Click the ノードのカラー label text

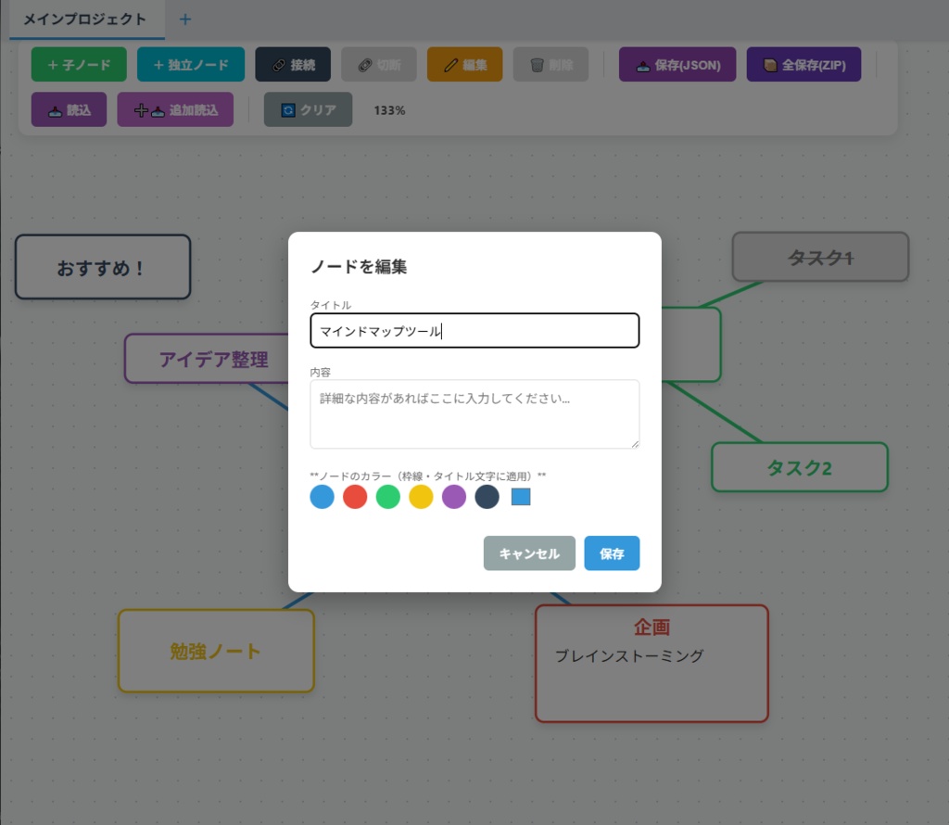point(428,476)
